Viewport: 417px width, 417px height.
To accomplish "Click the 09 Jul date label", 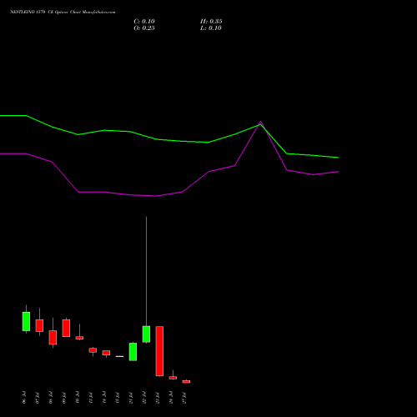I will [64, 398].
